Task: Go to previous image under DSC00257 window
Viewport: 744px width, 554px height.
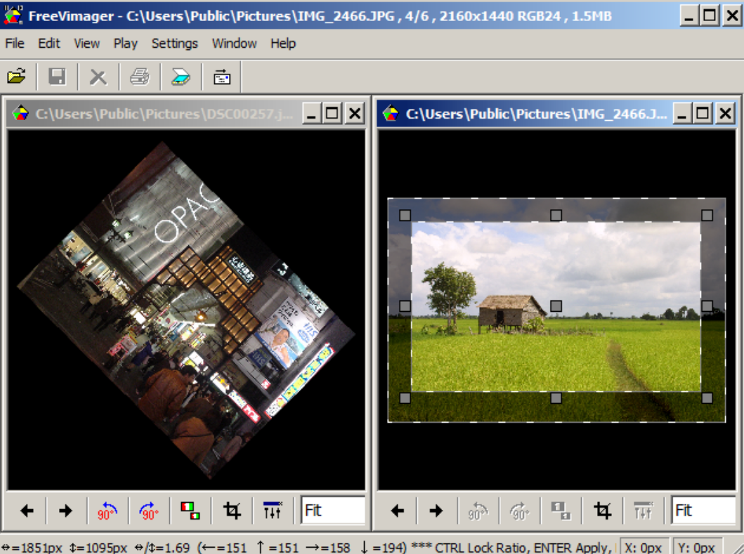Action: (26, 511)
